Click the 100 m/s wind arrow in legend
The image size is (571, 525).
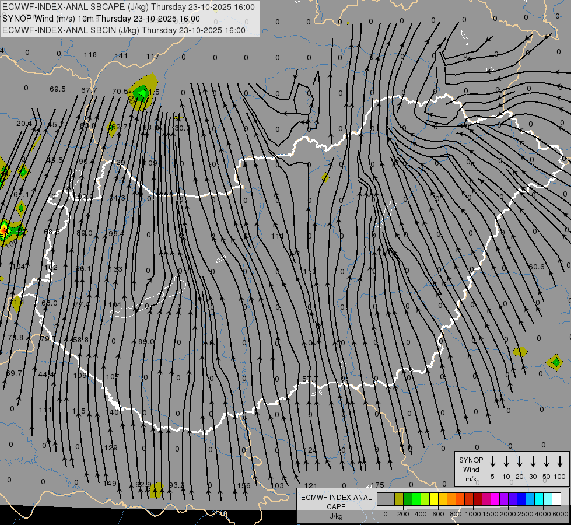coord(560,461)
